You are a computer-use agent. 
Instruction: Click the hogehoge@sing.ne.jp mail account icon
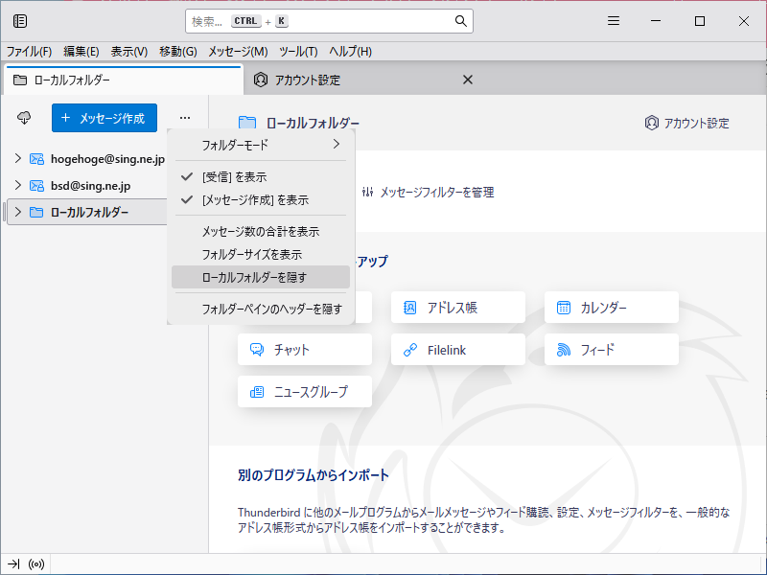click(36, 159)
